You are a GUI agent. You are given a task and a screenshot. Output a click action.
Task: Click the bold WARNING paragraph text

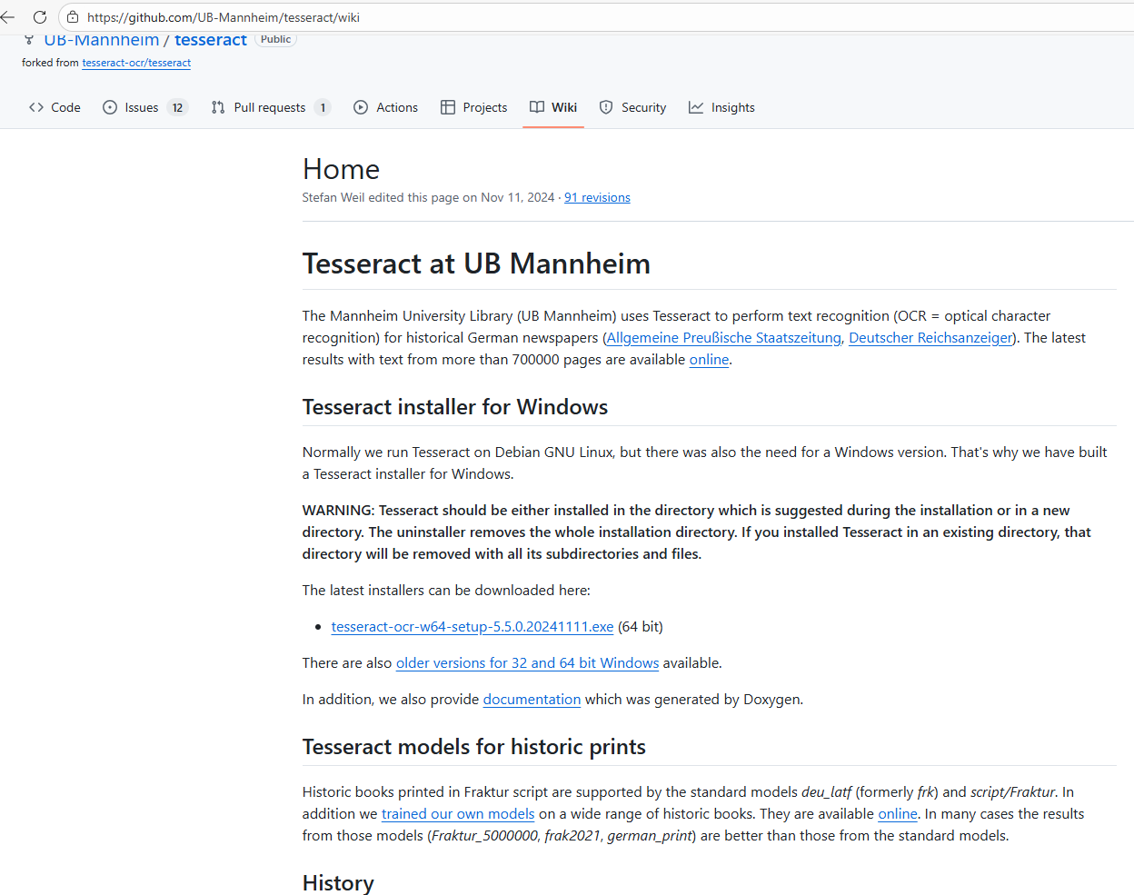click(697, 532)
